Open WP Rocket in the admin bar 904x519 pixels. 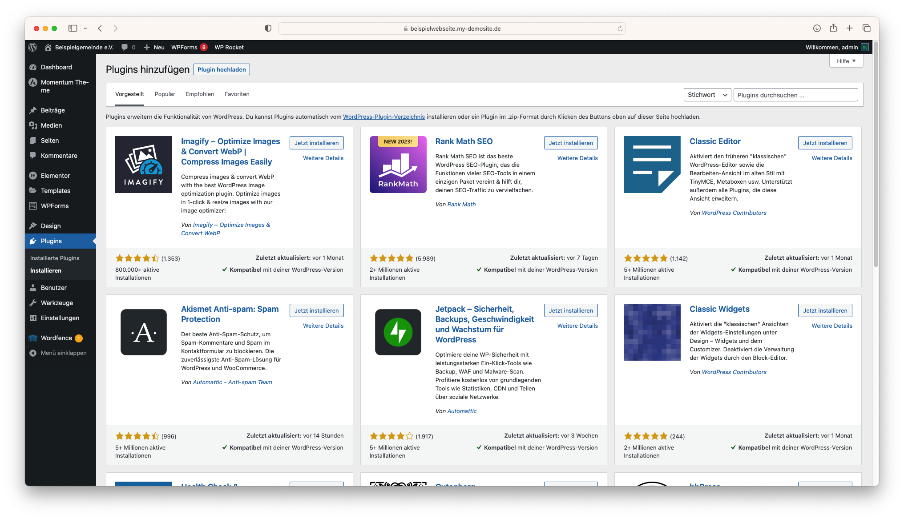point(229,47)
